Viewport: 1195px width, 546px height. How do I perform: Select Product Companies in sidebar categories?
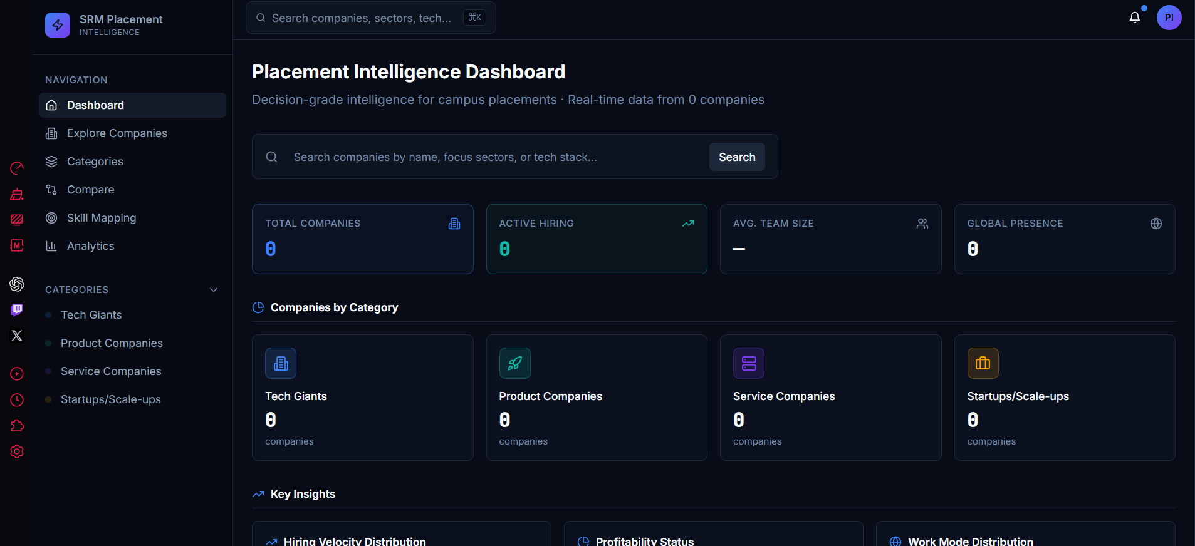(132, 343)
